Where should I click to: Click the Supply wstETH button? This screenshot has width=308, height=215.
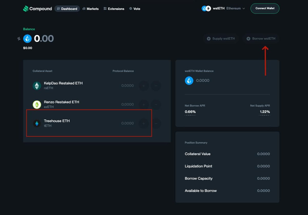click(221, 39)
